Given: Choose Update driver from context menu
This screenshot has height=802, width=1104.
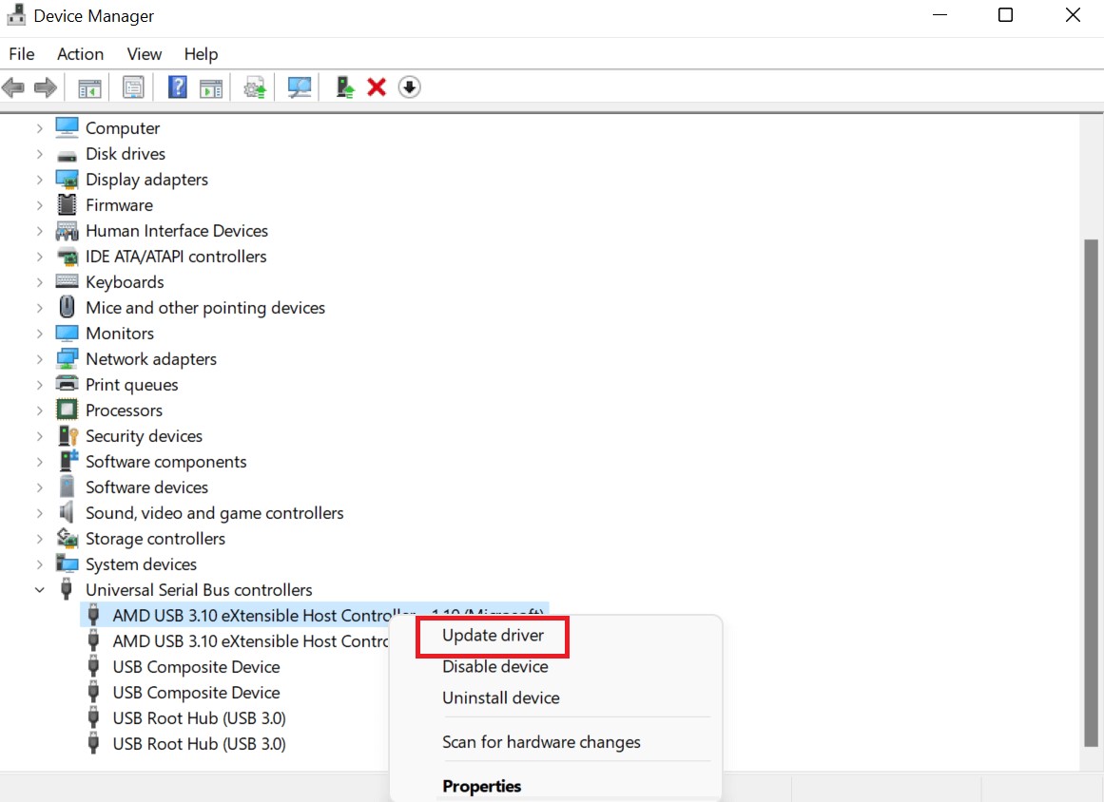Looking at the screenshot, I should tap(493, 636).
